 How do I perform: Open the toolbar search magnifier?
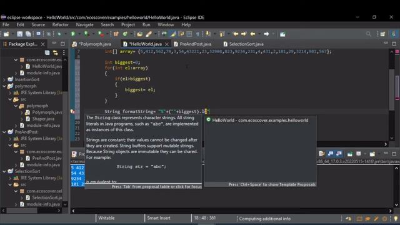pyautogui.click(x=368, y=34)
